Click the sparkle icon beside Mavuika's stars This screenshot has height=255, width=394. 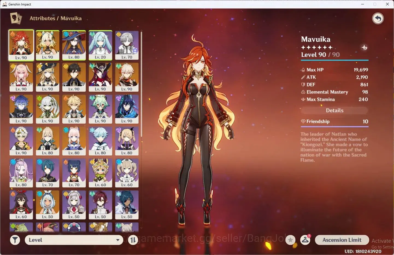pos(364,48)
